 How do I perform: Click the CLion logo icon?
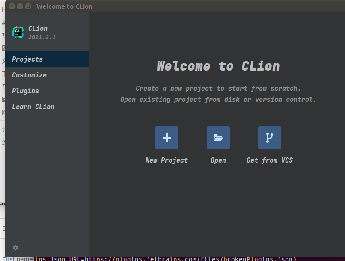pos(18,32)
